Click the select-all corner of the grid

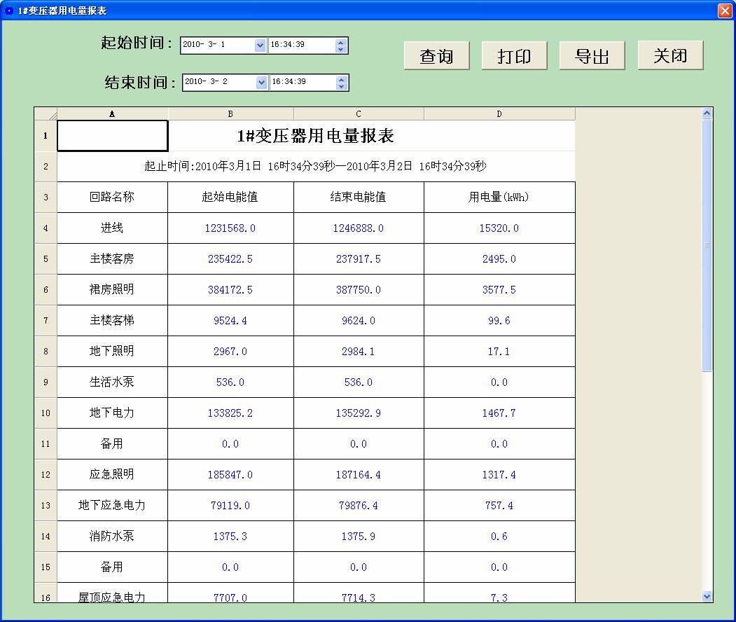(x=46, y=113)
